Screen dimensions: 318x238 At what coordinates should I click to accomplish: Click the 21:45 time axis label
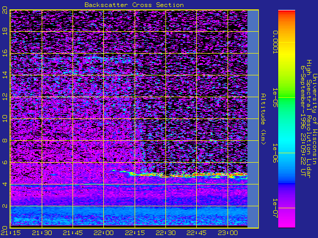click(73, 233)
